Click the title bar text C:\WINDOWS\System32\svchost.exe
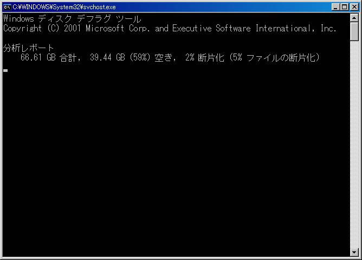Image resolution: width=362 pixels, height=260 pixels. 64,7
